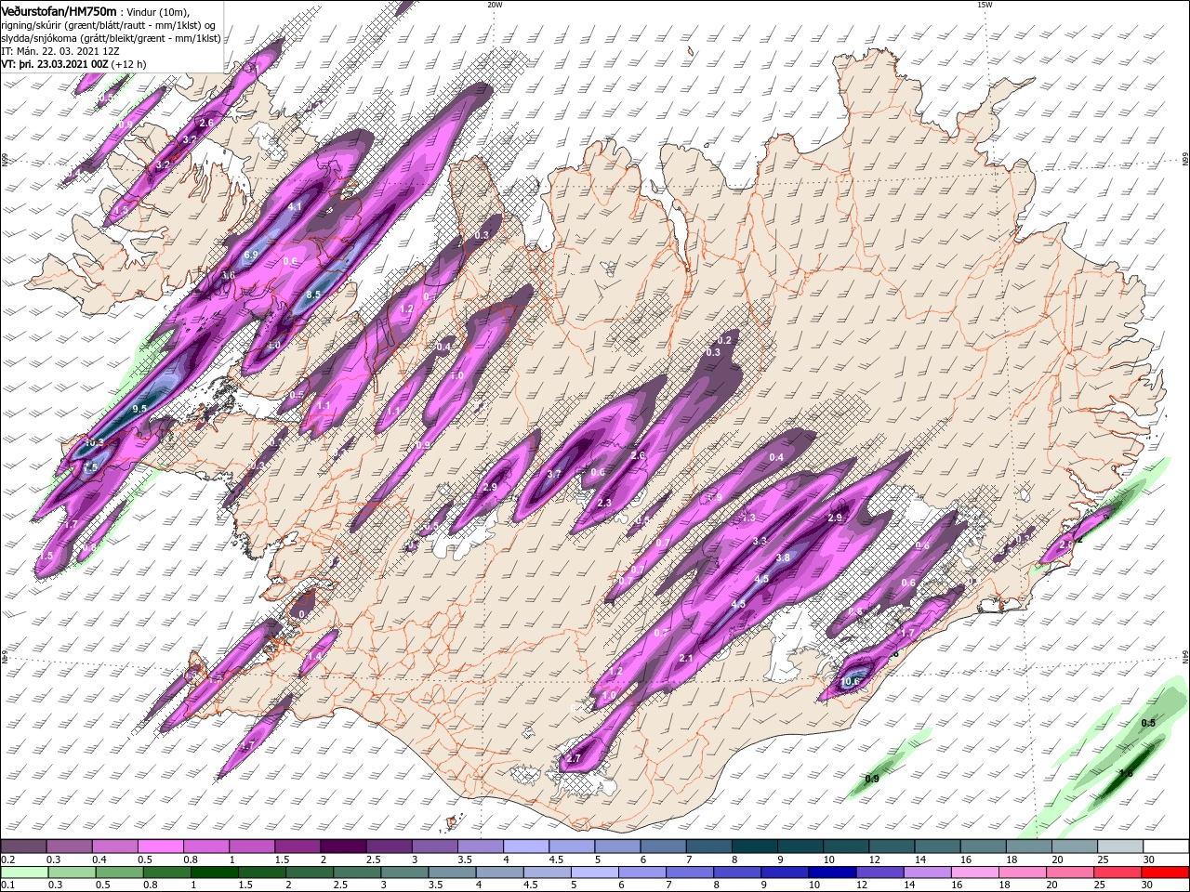1190x892 pixels.
Task: Click the 15W longitude label
Action: point(985,5)
